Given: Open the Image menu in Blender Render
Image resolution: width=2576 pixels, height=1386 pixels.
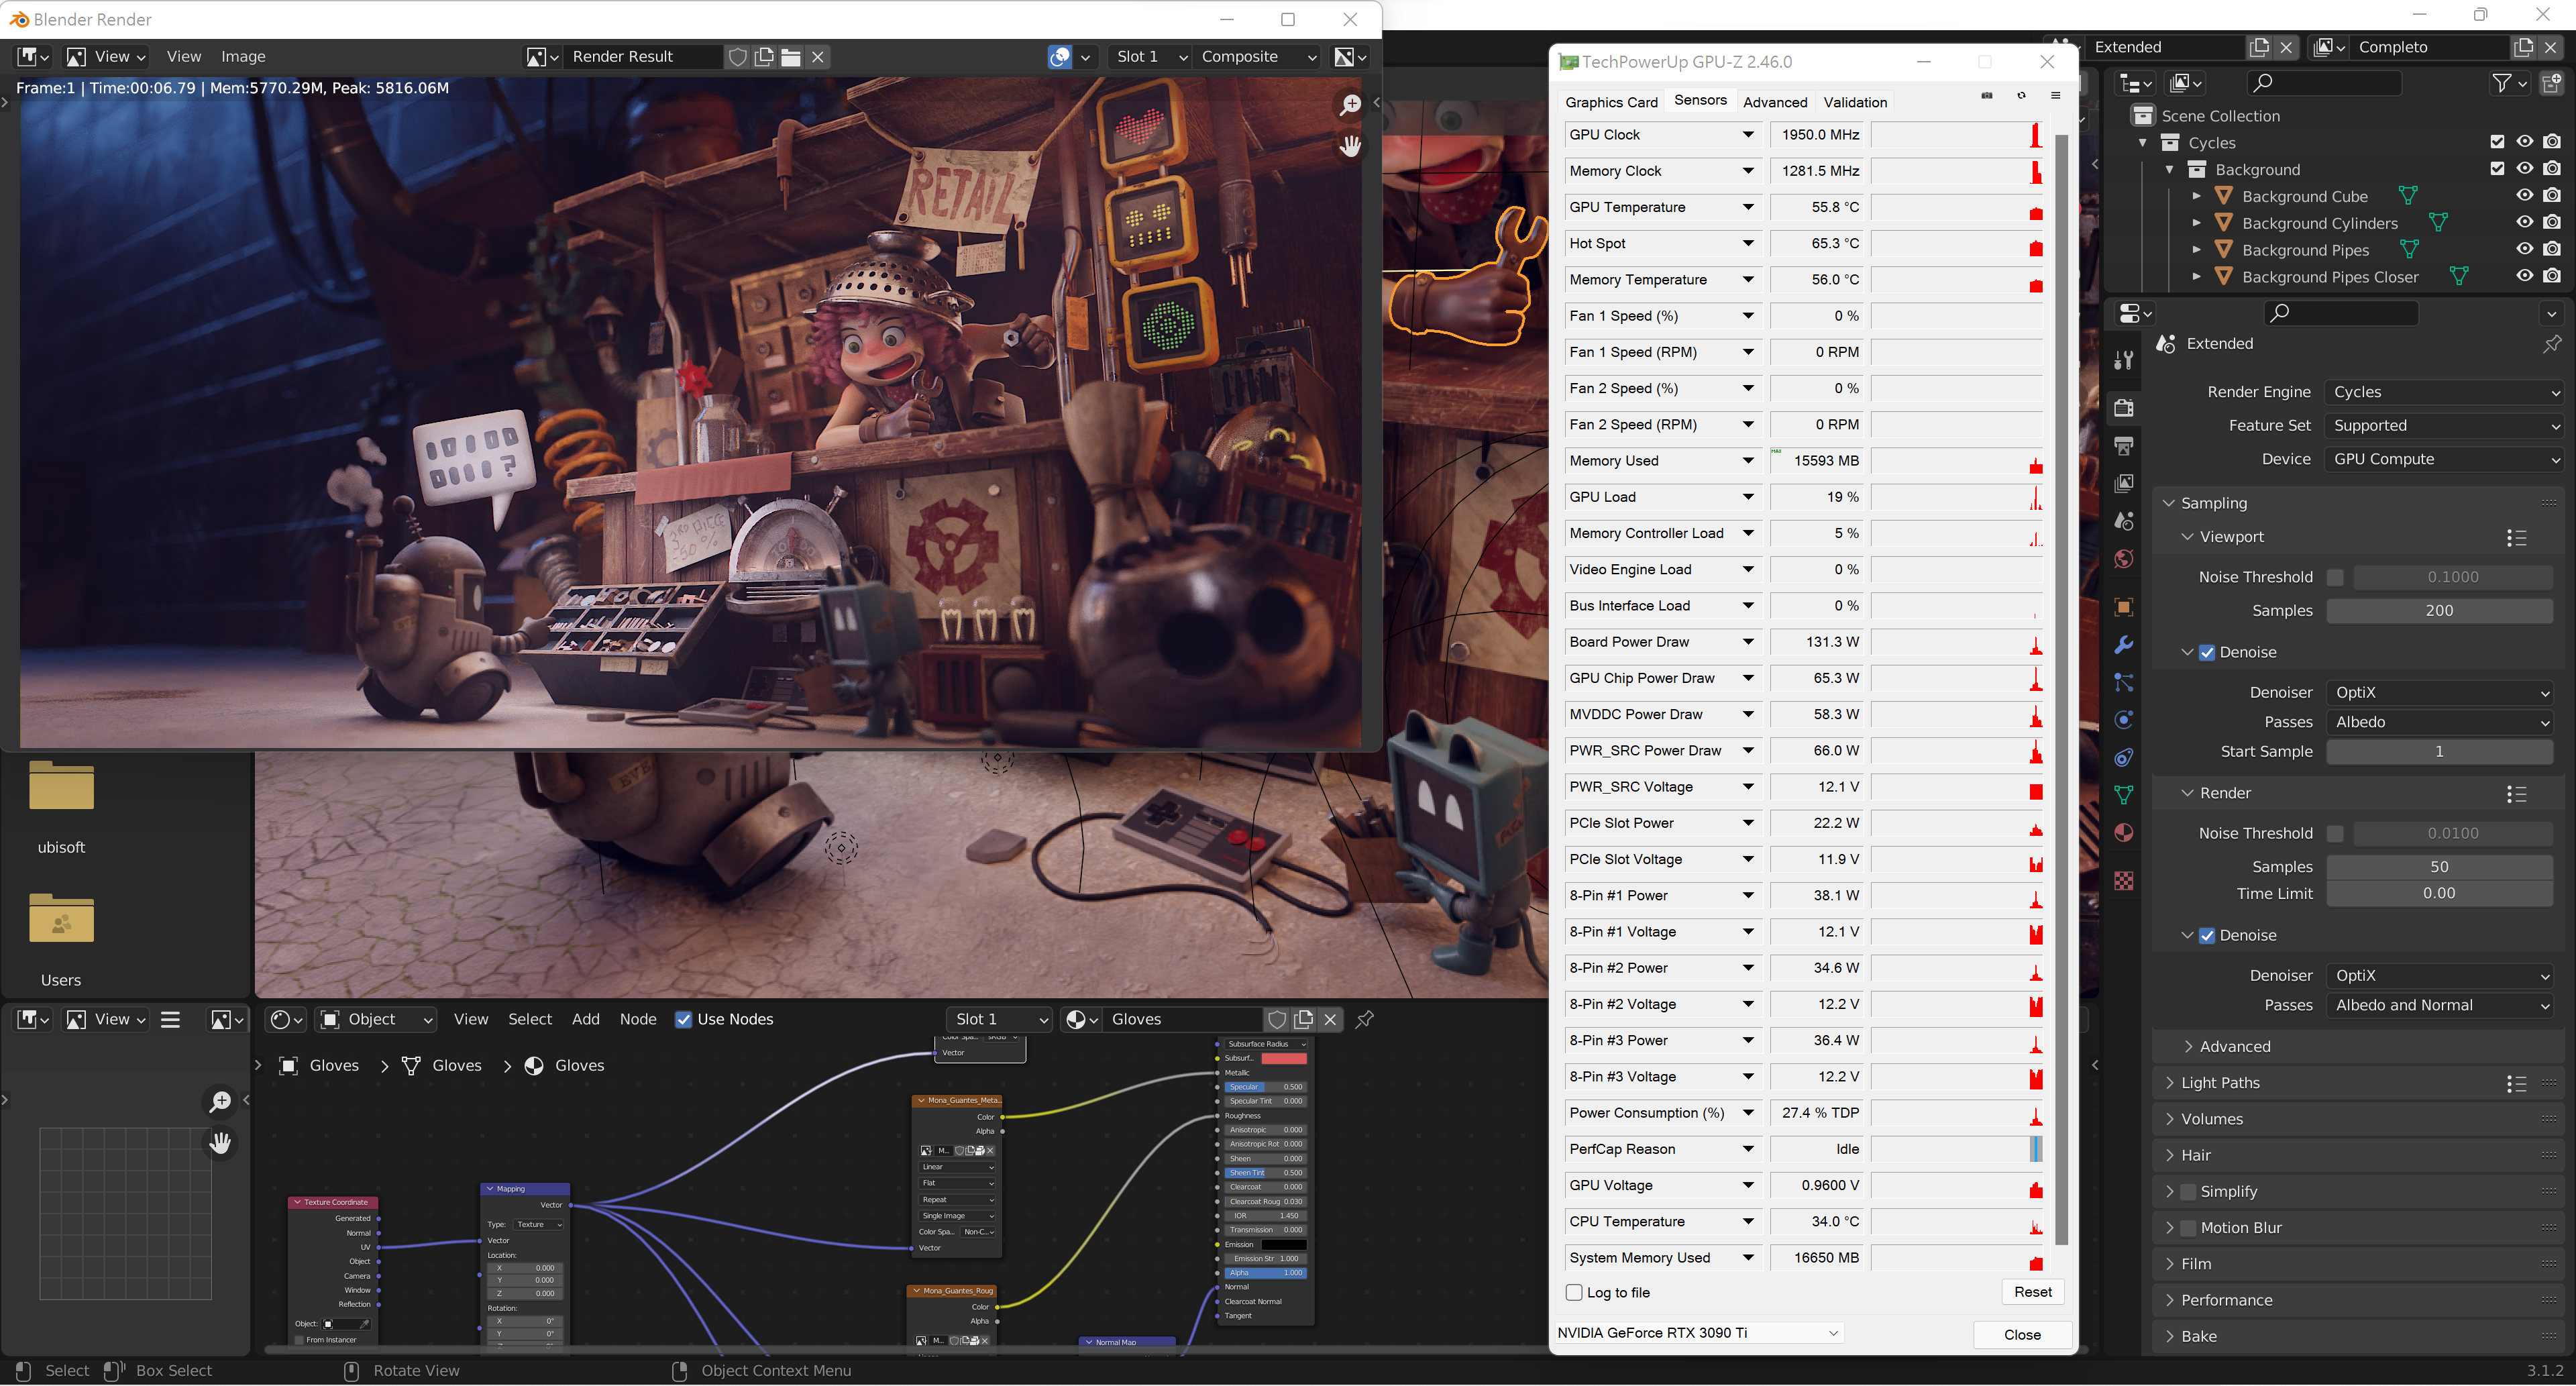Looking at the screenshot, I should pos(243,57).
